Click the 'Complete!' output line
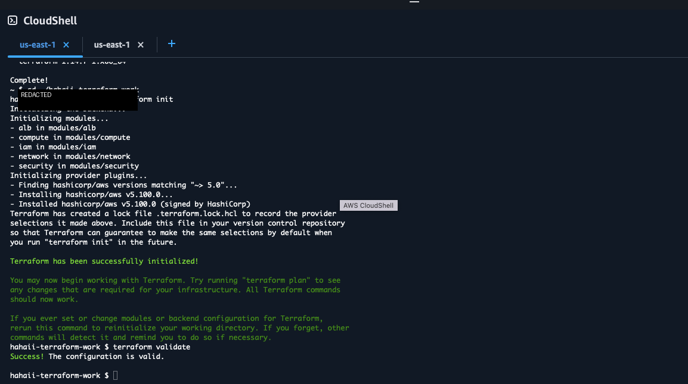This screenshot has width=688, height=384. 29,80
